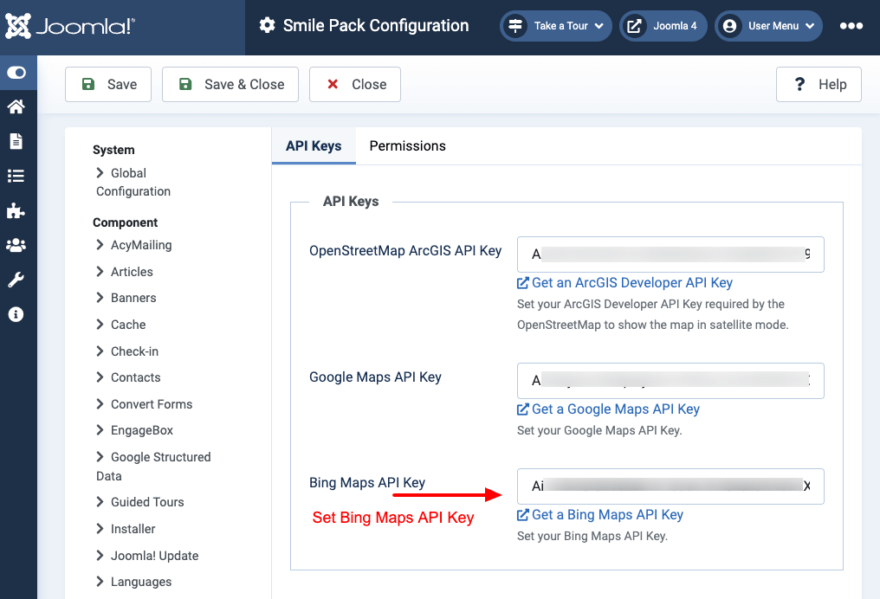880x599 pixels.
Task: Open the three-dots more options menu
Action: 851,26
